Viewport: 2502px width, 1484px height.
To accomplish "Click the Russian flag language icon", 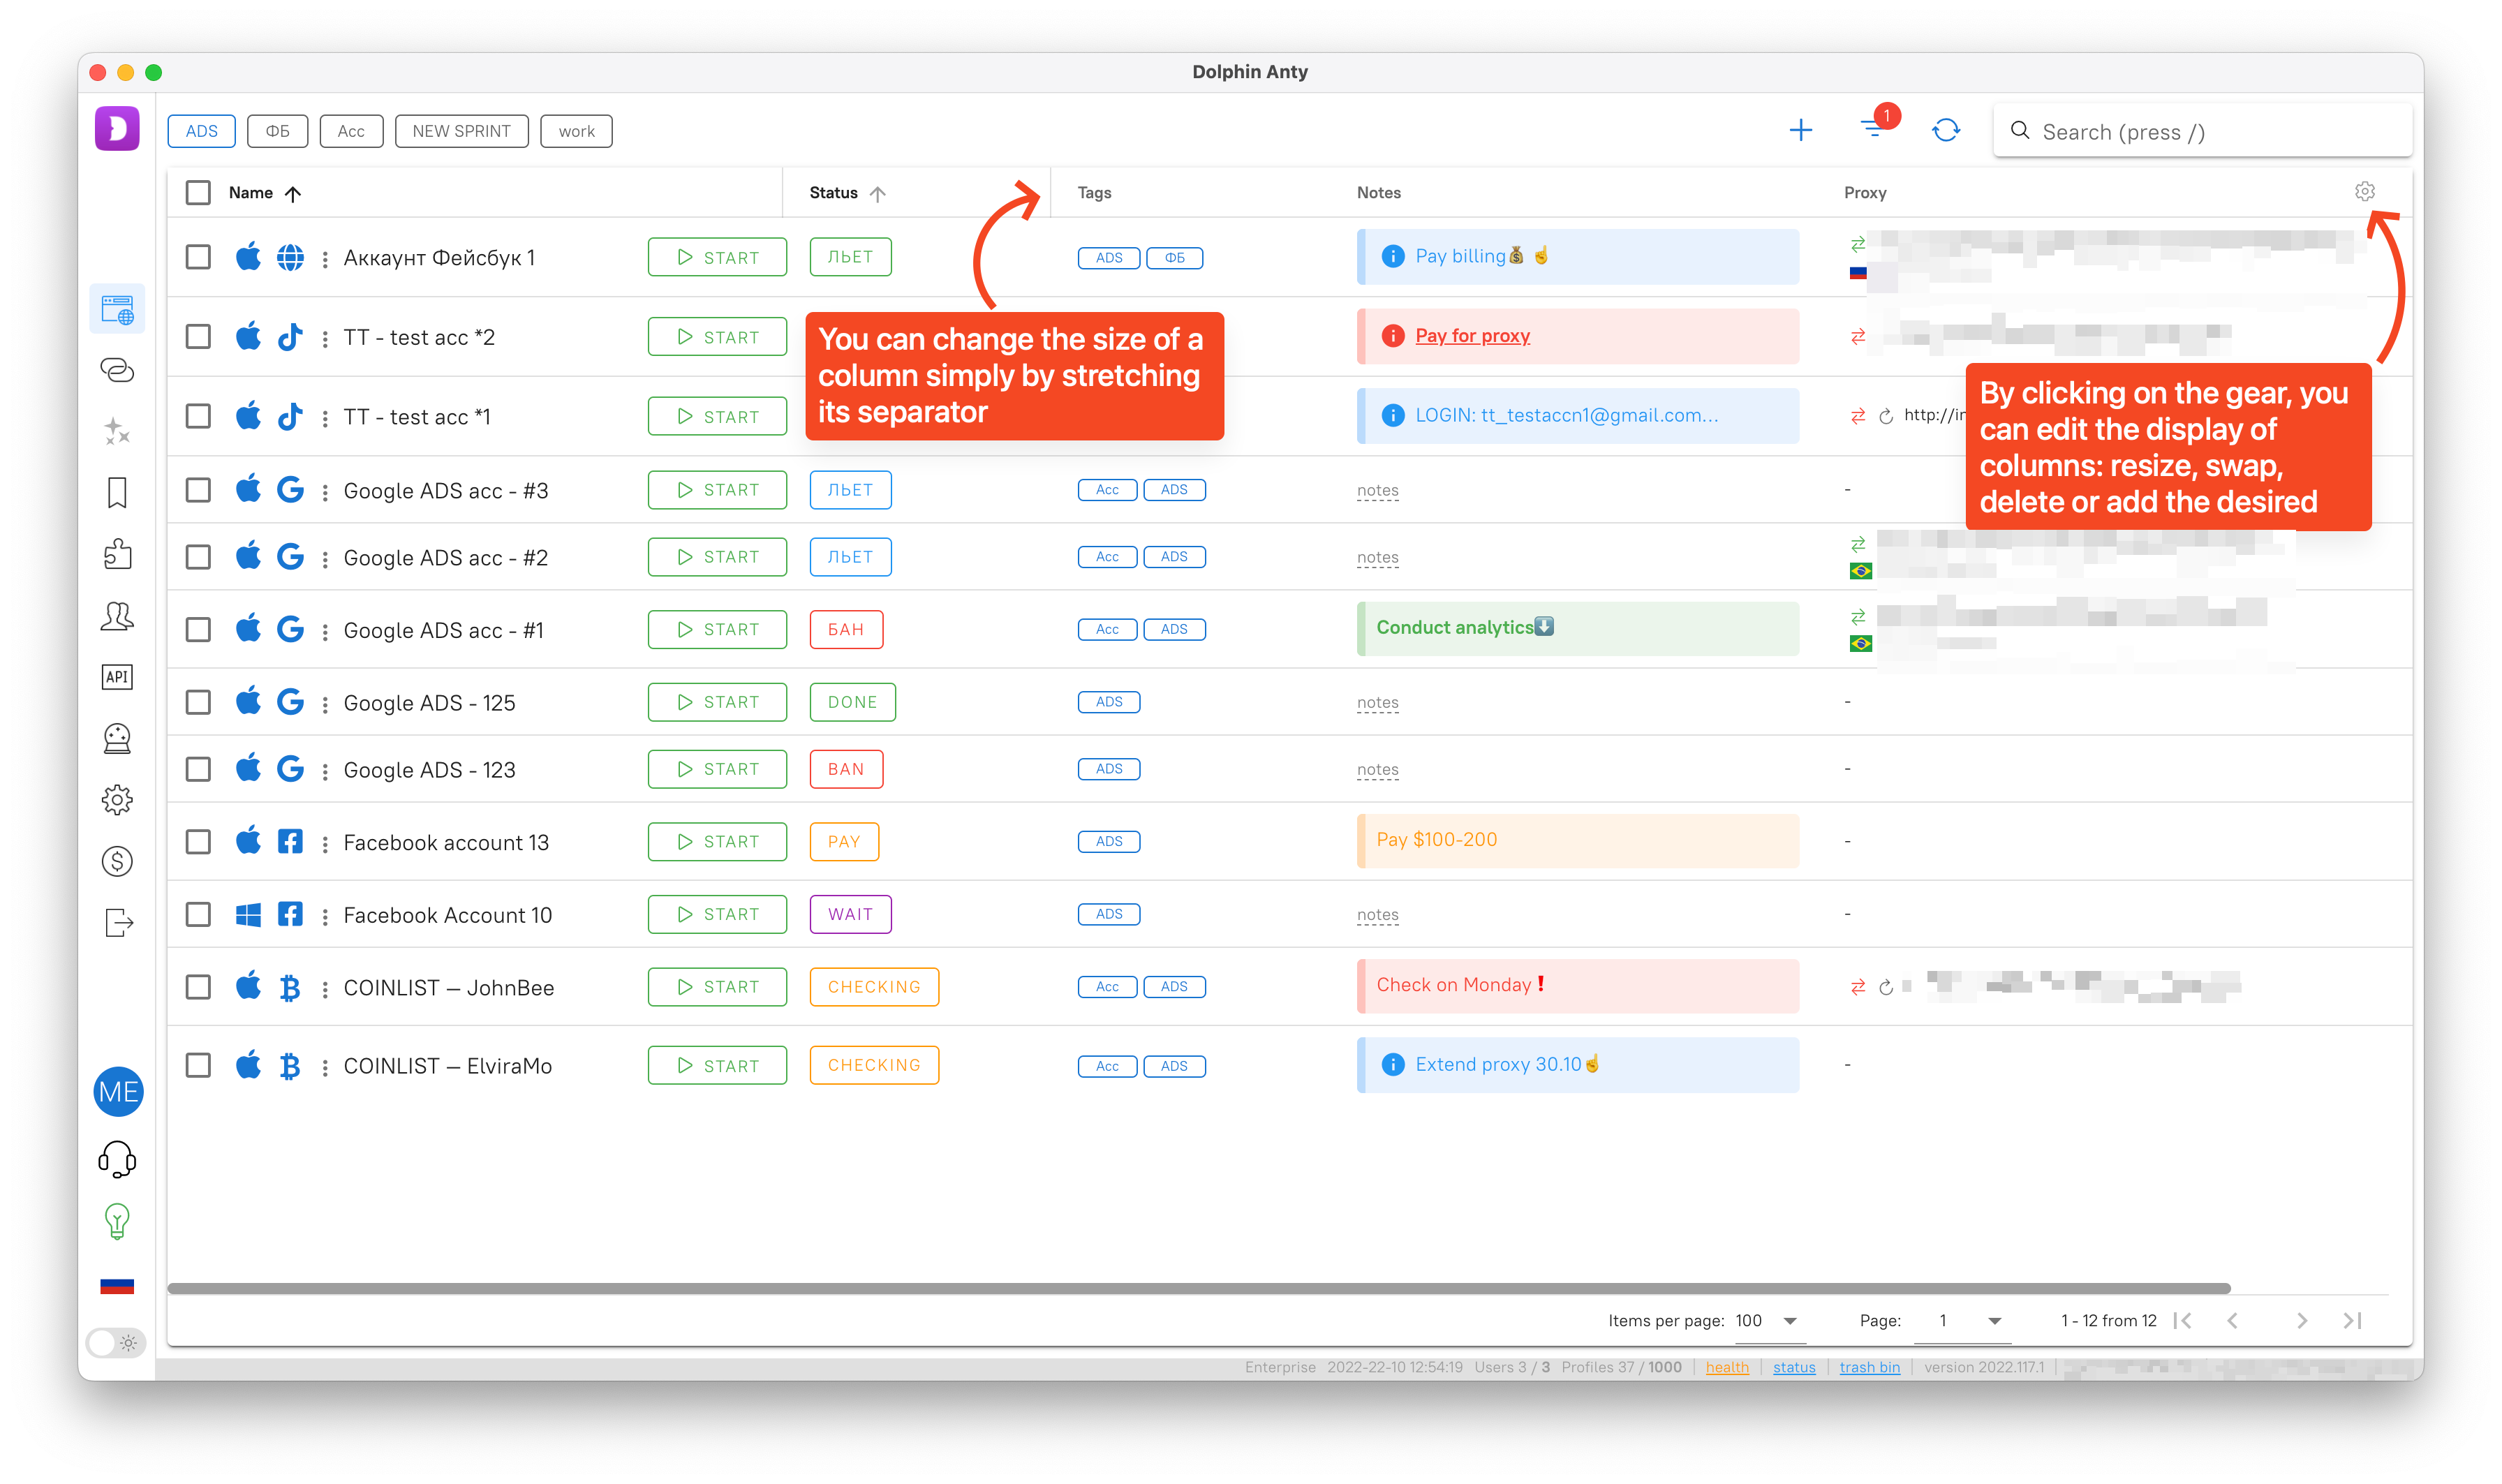I will (117, 1285).
